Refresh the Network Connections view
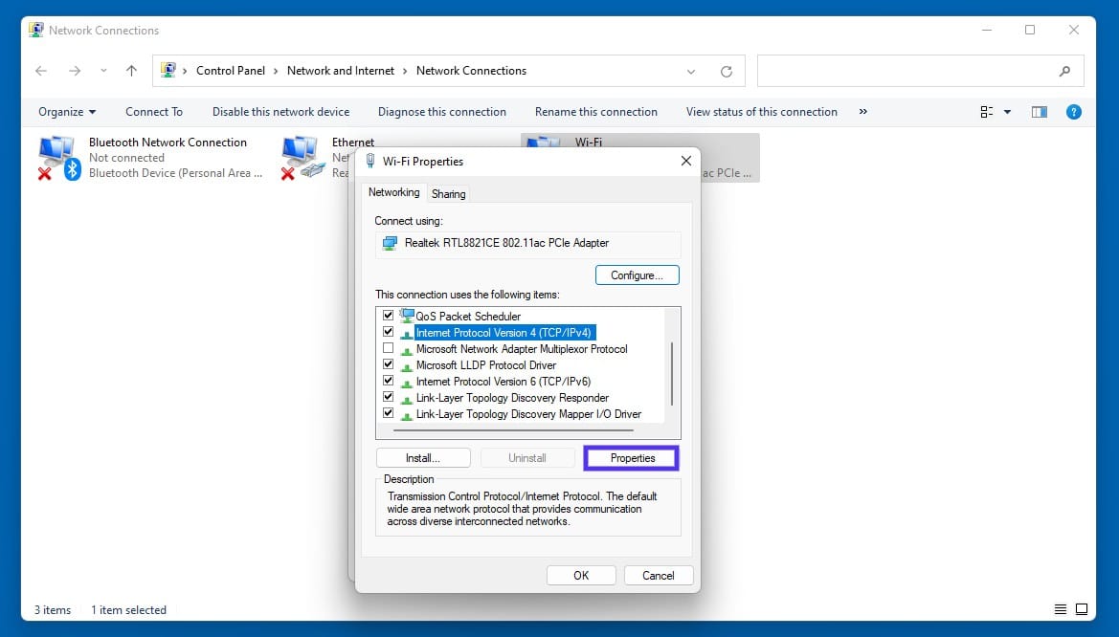Screen dimensions: 1119x637 point(727,72)
